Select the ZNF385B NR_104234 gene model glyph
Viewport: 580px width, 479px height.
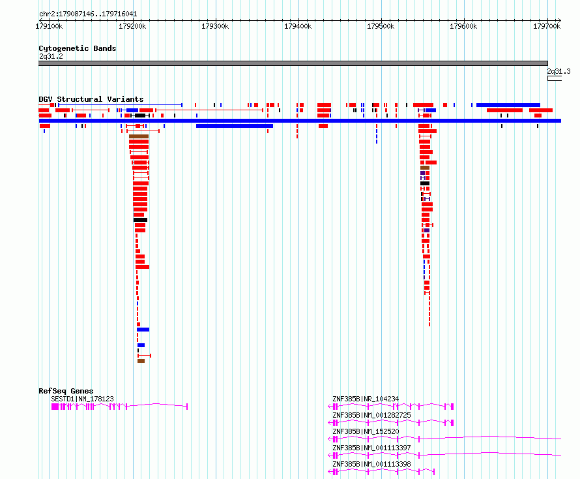click(x=391, y=407)
